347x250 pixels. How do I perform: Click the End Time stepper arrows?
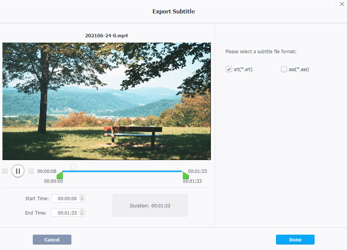coord(81,213)
